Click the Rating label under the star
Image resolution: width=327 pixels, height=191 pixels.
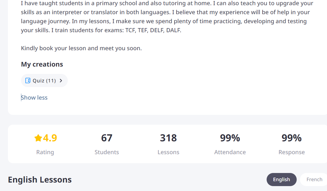(x=45, y=152)
